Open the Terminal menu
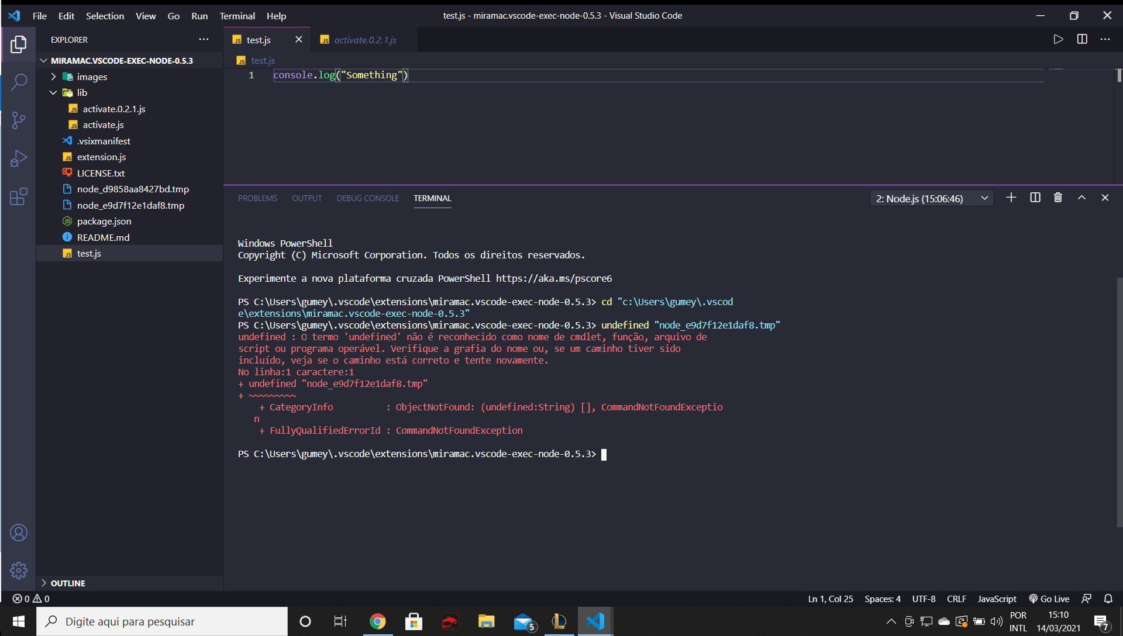1123x636 pixels. [x=237, y=16]
